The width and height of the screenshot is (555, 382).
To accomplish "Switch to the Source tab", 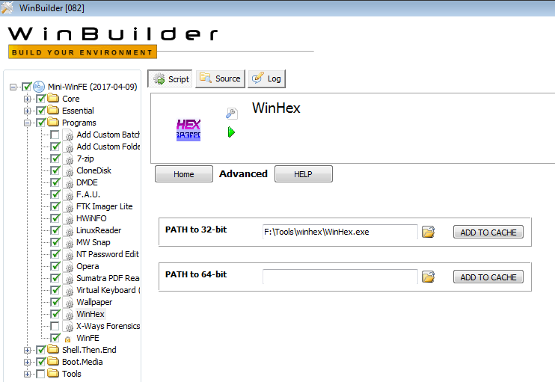I will tap(220, 78).
